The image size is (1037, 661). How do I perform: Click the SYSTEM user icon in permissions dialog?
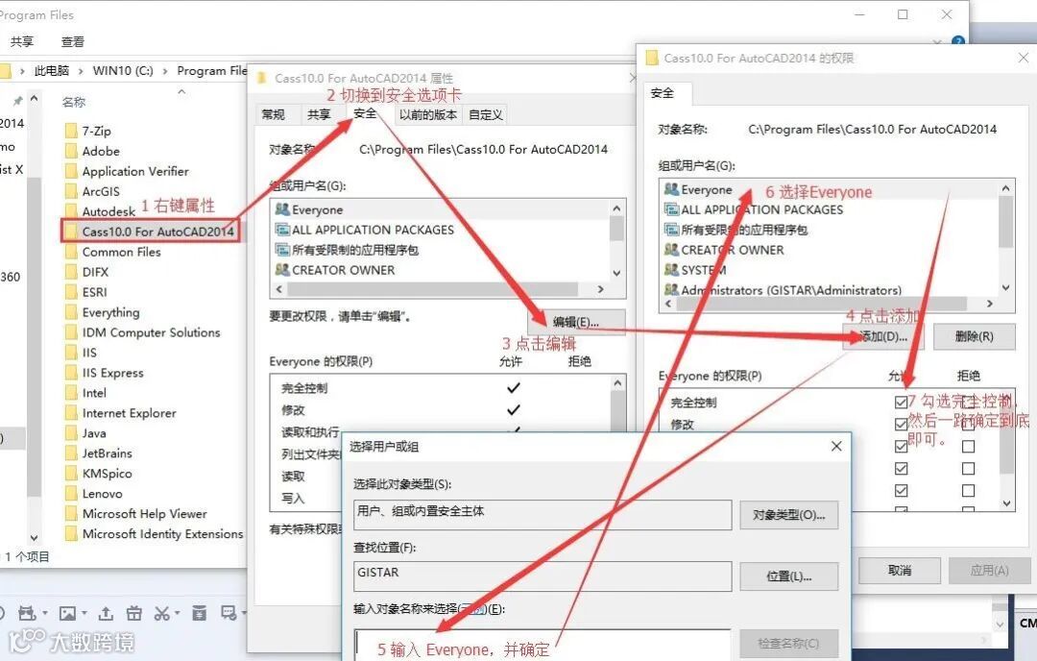tap(671, 269)
